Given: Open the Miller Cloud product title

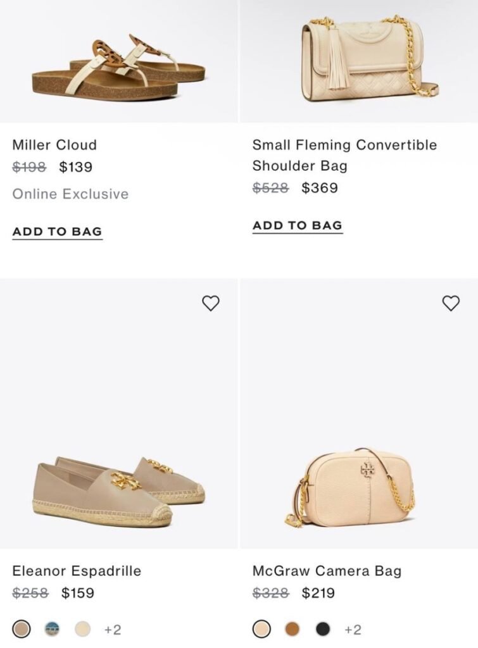Looking at the screenshot, I should [x=54, y=145].
